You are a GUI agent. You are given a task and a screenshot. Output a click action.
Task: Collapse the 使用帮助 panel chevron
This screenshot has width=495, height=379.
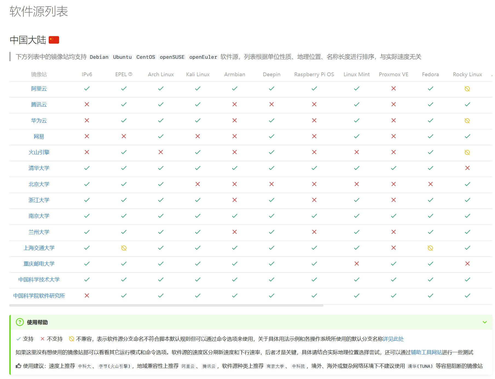click(x=485, y=322)
